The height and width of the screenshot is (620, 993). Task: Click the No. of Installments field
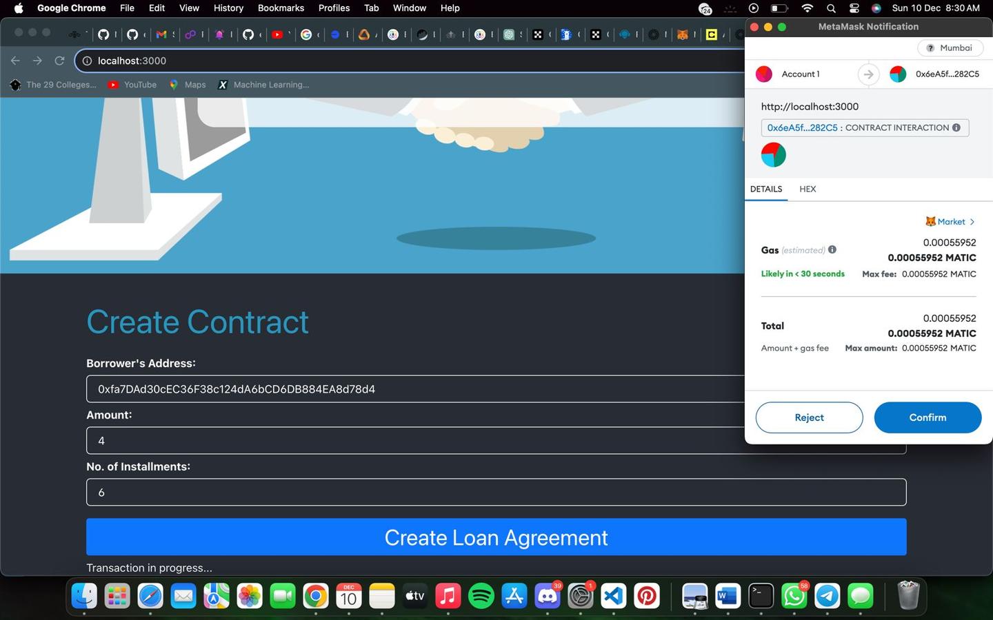496,493
